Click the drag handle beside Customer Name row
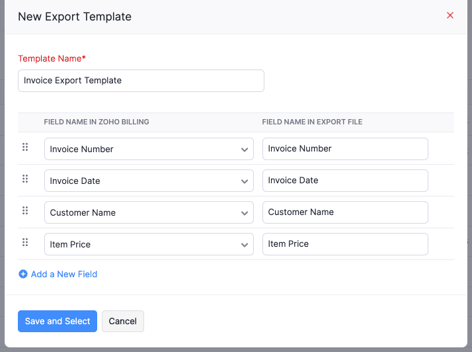Image resolution: width=472 pixels, height=352 pixels. (25, 210)
